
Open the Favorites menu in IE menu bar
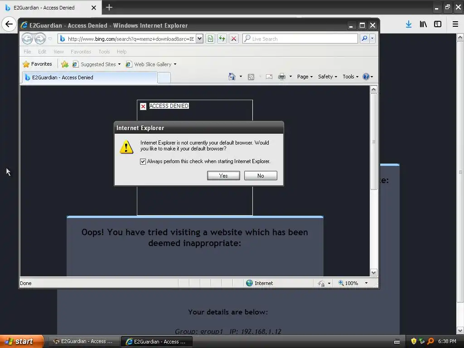point(81,52)
